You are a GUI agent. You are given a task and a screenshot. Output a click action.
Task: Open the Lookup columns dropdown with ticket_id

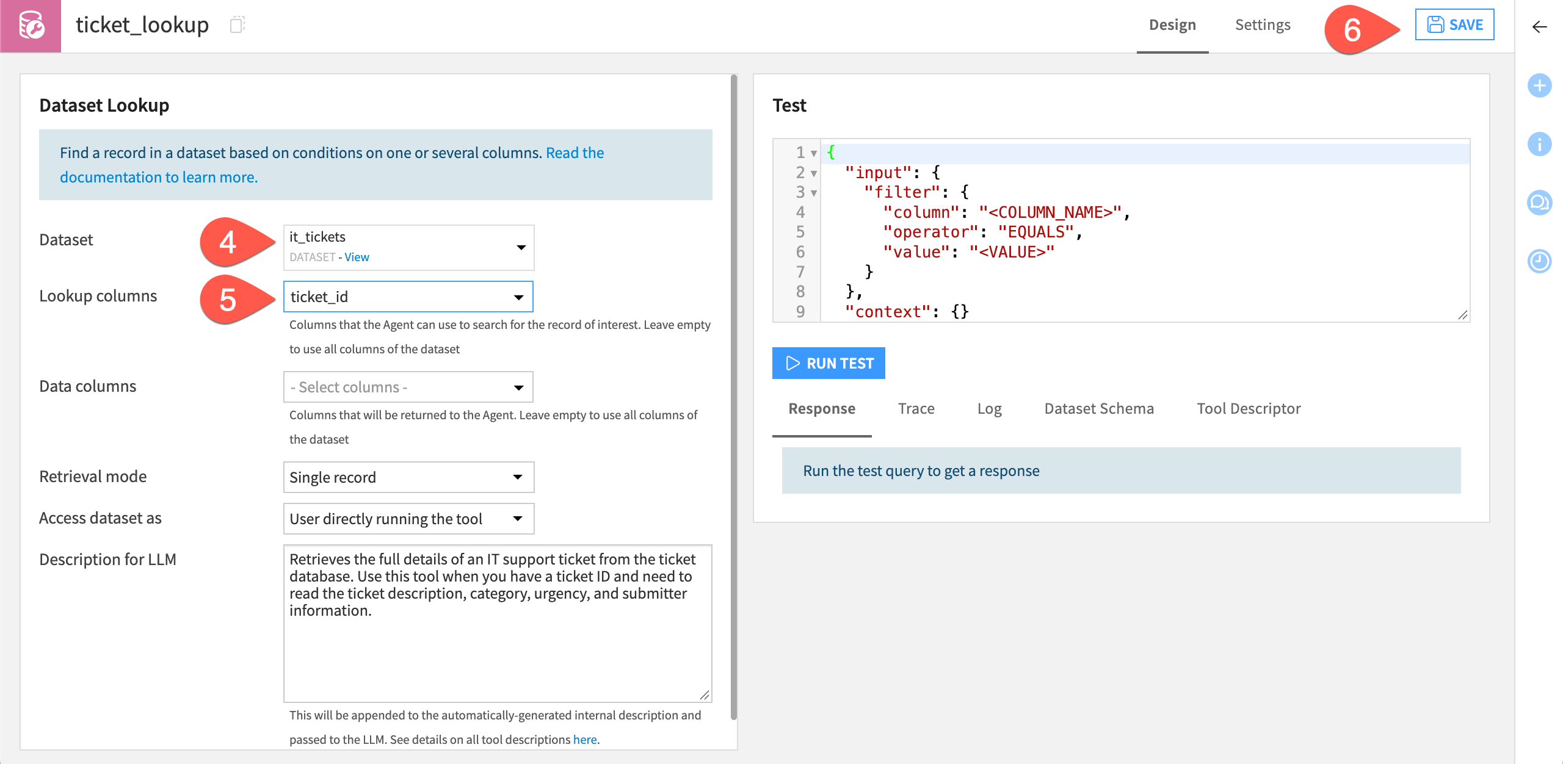tap(408, 297)
